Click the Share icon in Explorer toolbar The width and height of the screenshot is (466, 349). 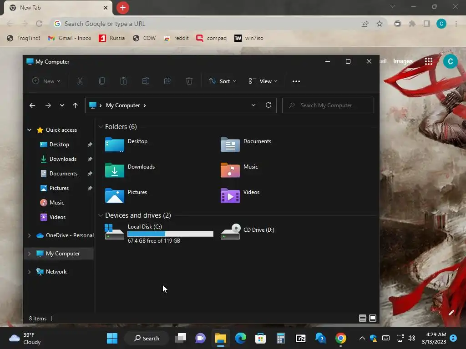(x=167, y=81)
